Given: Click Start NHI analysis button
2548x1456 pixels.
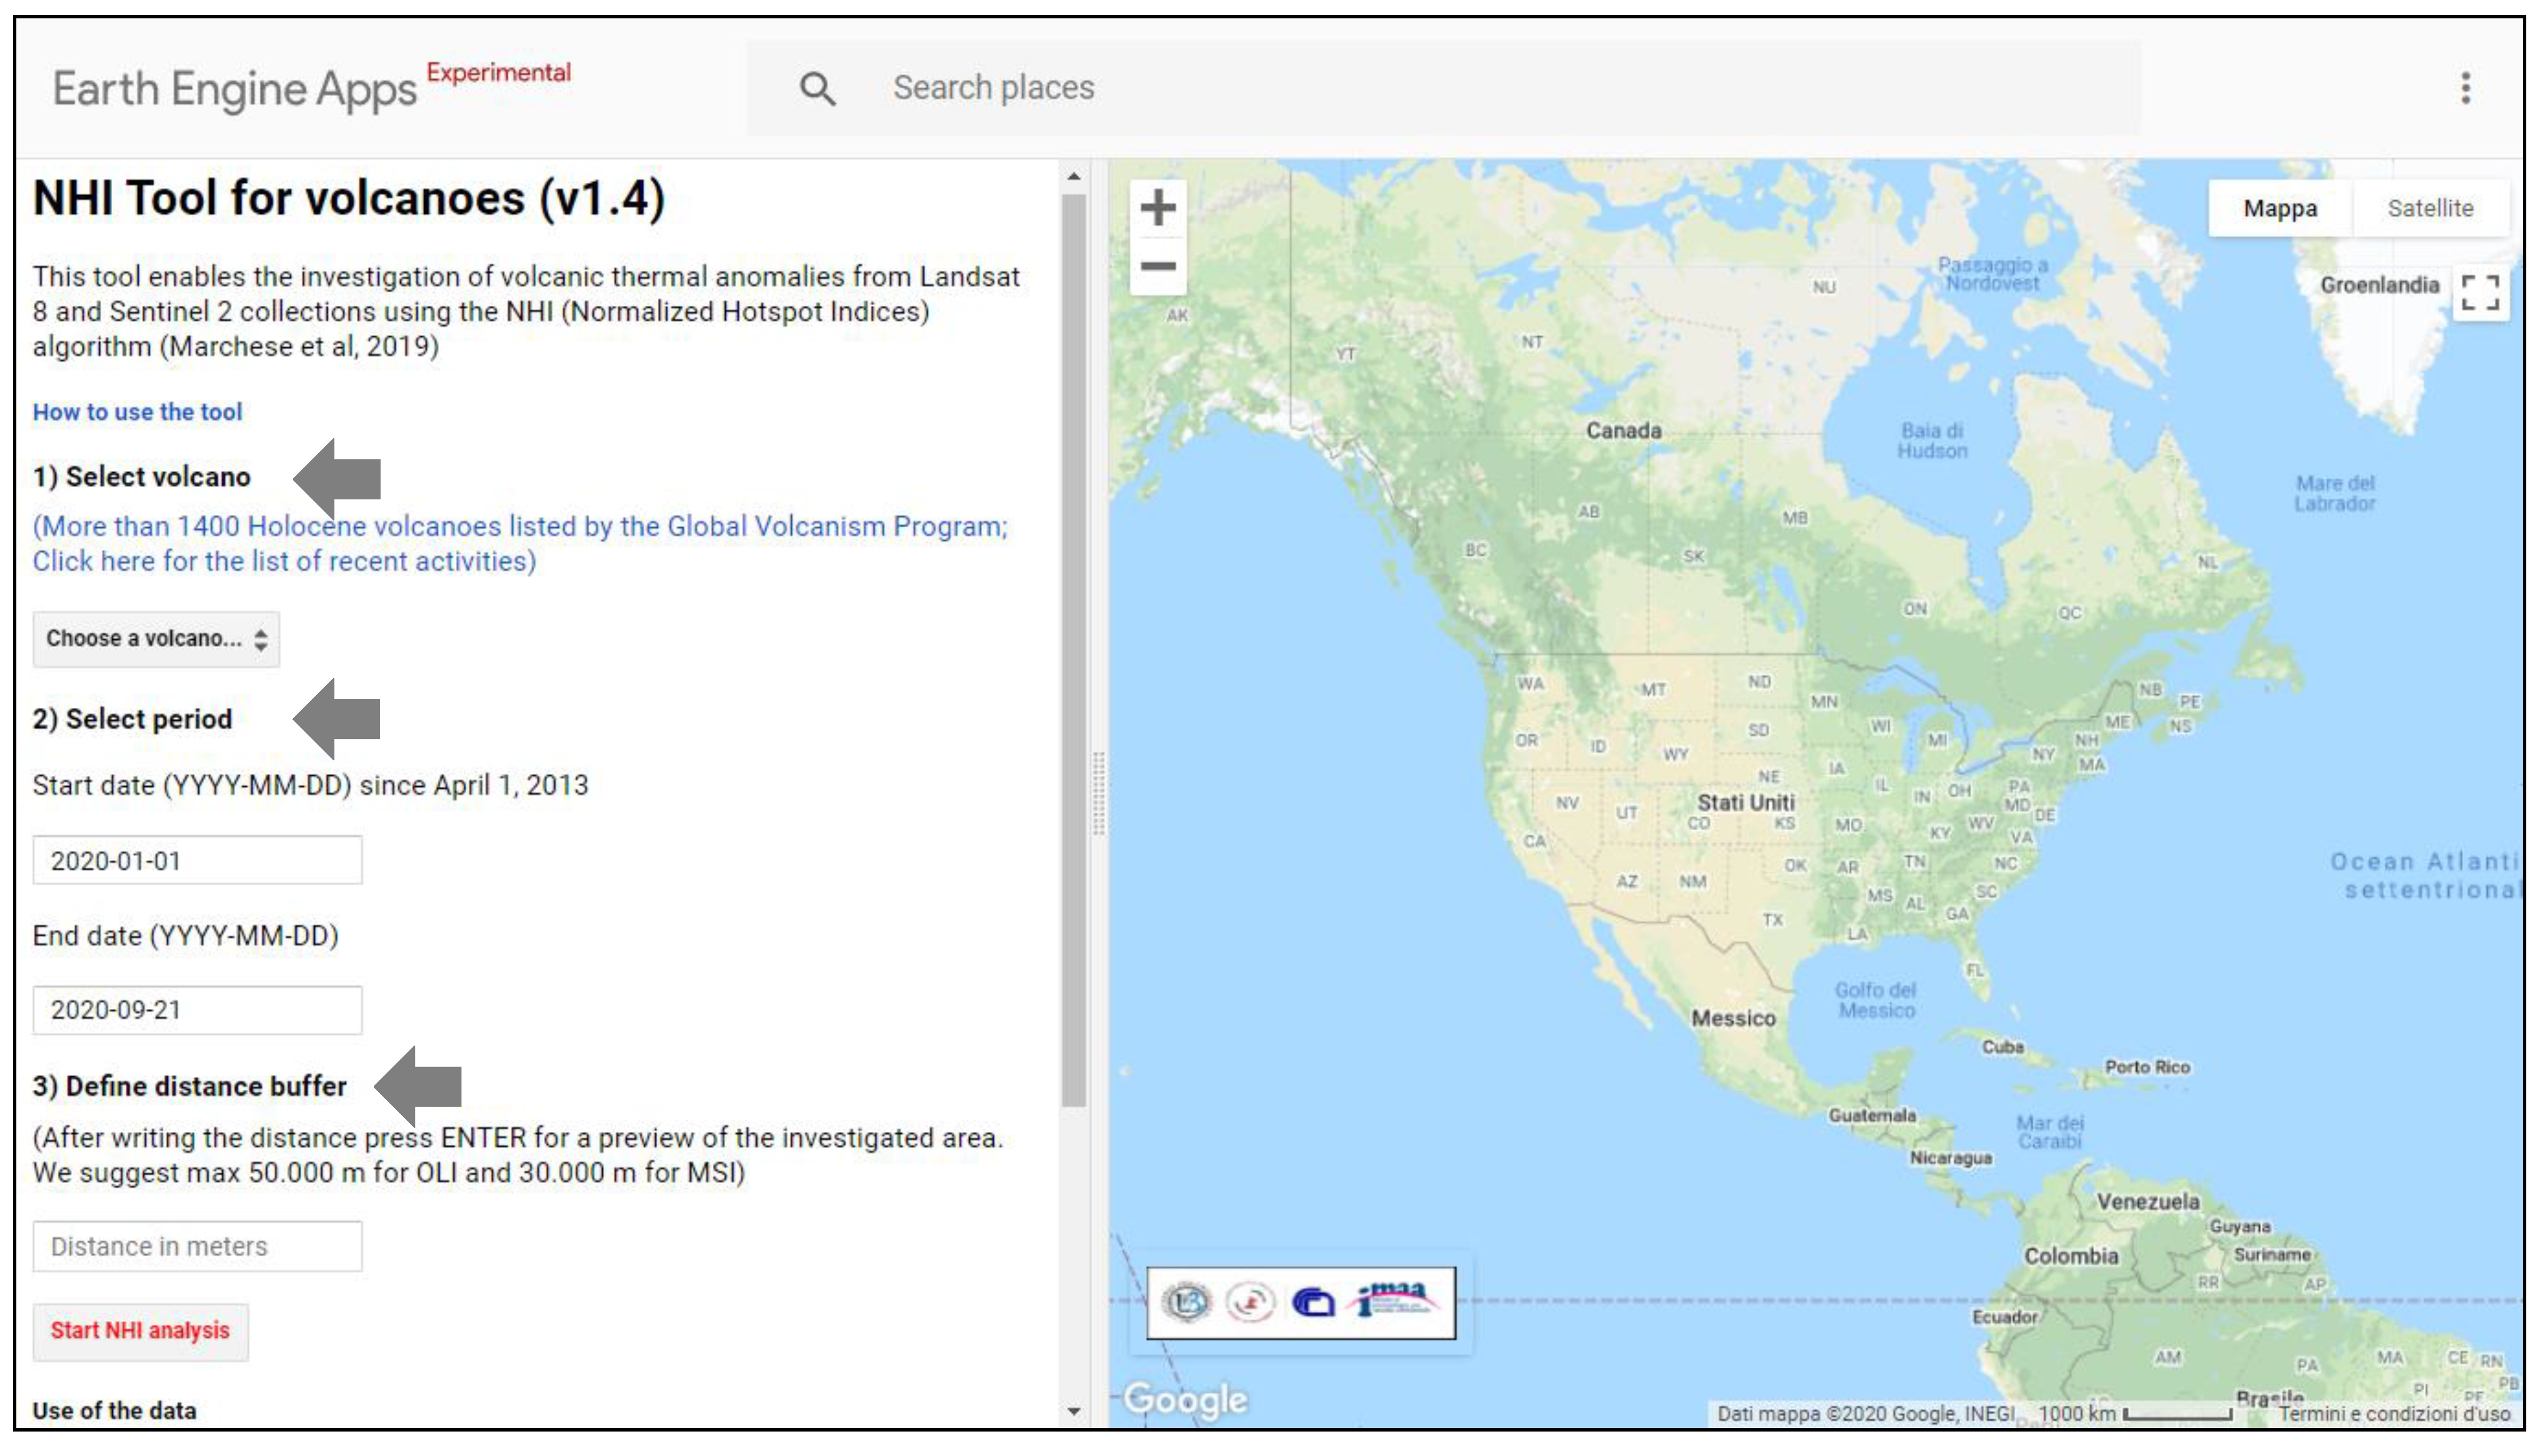Looking at the screenshot, I should [x=140, y=1331].
